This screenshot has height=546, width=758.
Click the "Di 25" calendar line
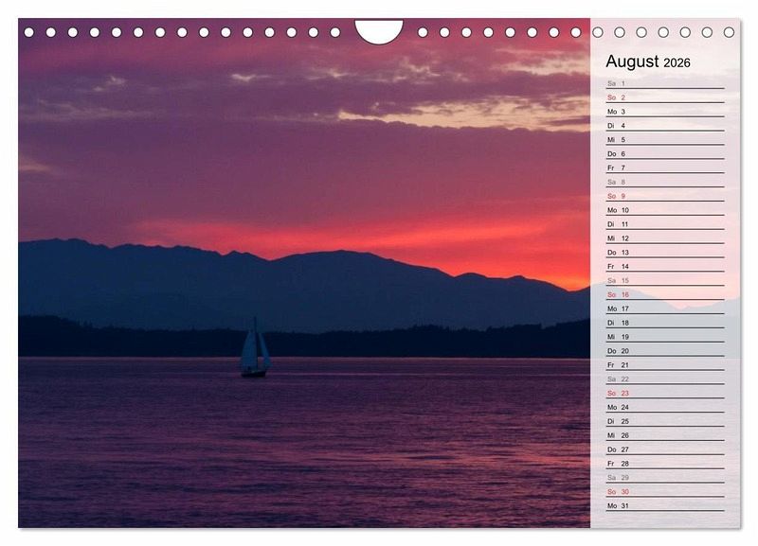(x=665, y=421)
